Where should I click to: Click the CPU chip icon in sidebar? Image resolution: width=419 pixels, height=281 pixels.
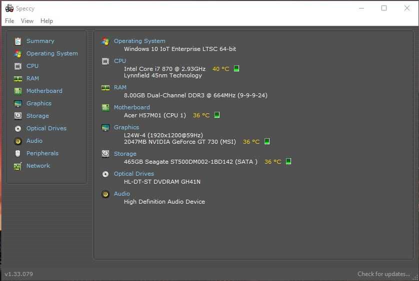tap(18, 66)
